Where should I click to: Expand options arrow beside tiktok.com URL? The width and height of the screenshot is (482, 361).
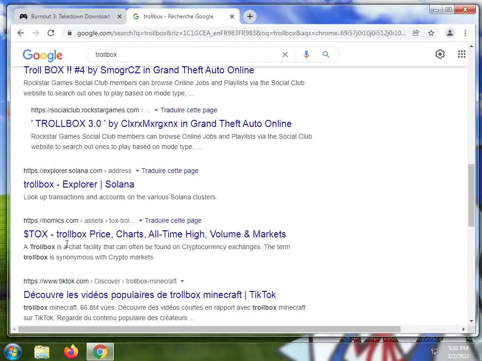pos(182,281)
